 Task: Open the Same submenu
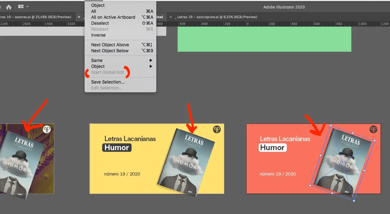(120, 60)
